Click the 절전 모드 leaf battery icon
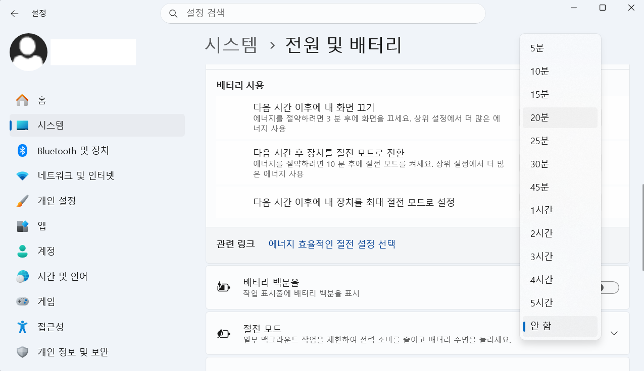This screenshot has height=371, width=644. click(223, 334)
